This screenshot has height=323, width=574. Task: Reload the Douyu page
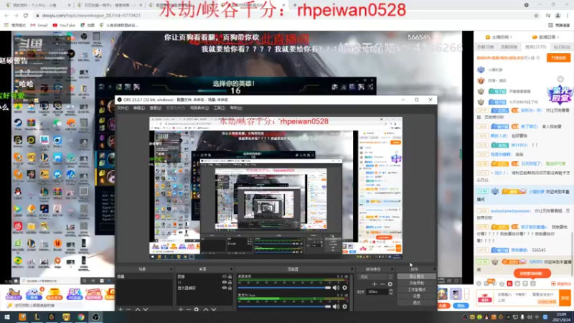26,15
